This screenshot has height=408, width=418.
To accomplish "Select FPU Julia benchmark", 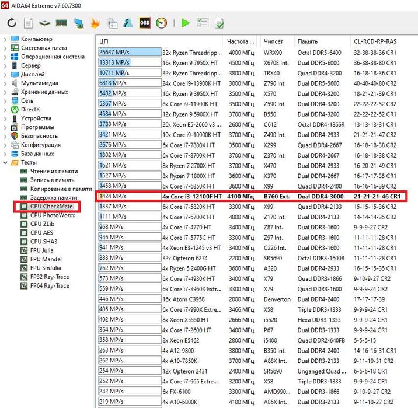I will (x=41, y=250).
